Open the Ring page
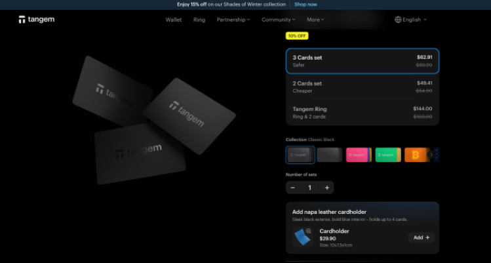This screenshot has width=491, height=263. pyautogui.click(x=199, y=20)
